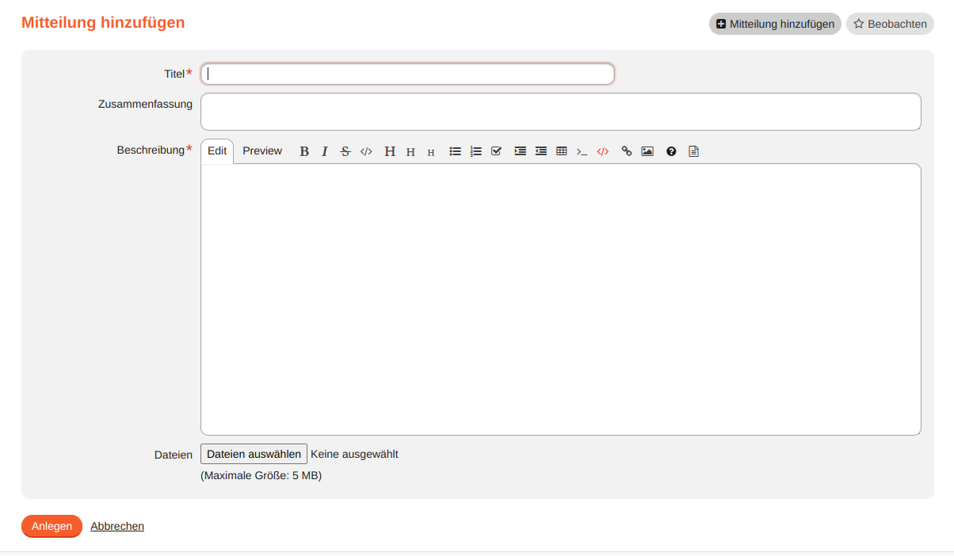Apply strikethrough to the text
This screenshot has height=556, width=954.
pyautogui.click(x=345, y=151)
